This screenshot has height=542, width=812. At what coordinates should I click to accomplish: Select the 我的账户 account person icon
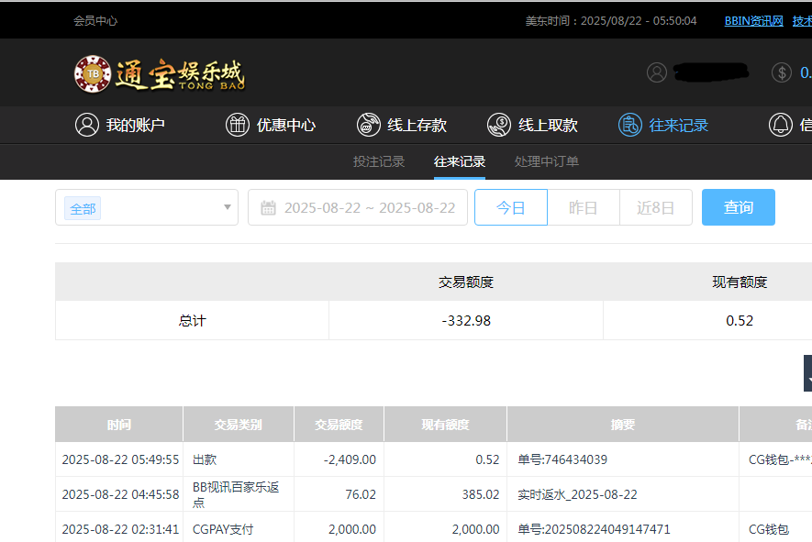coord(87,124)
